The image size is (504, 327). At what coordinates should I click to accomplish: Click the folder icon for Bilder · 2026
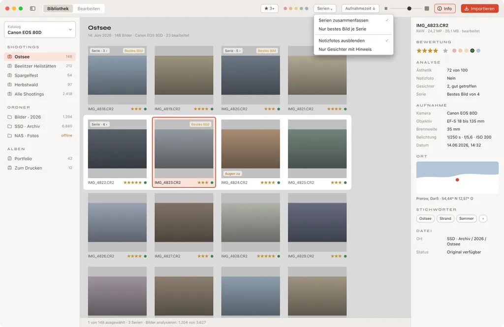[10, 117]
